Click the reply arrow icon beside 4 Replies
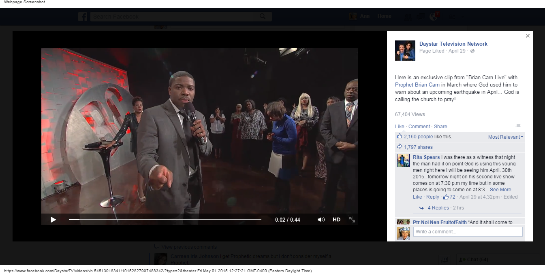Image resolution: width=545 pixels, height=273 pixels. pos(422,208)
